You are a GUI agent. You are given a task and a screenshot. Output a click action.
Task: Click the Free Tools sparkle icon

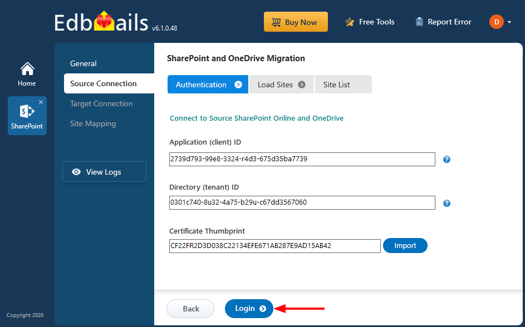[350, 21]
